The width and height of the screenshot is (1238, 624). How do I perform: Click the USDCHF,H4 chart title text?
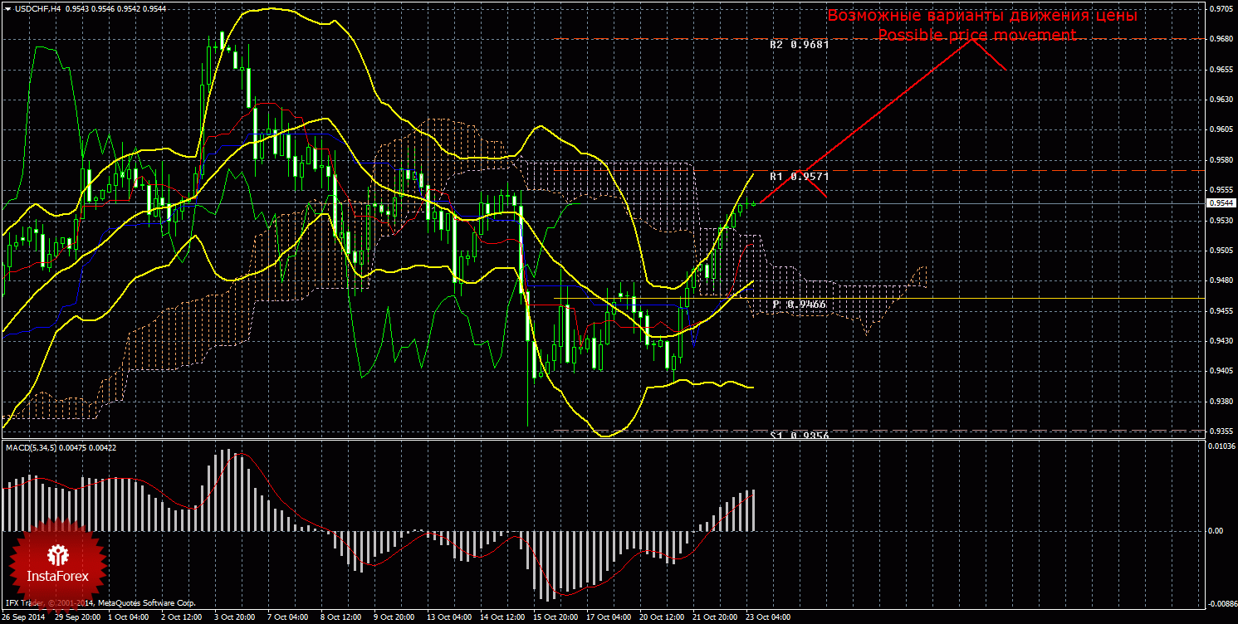point(36,8)
